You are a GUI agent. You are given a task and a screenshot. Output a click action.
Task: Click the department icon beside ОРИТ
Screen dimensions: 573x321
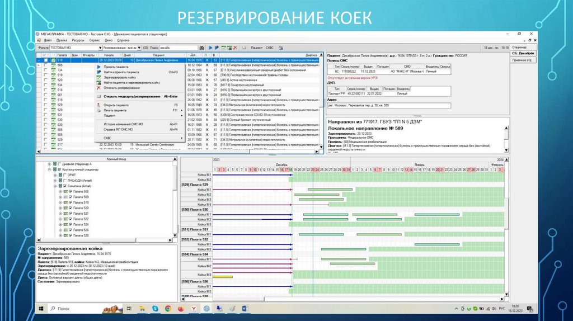[x=60, y=175]
